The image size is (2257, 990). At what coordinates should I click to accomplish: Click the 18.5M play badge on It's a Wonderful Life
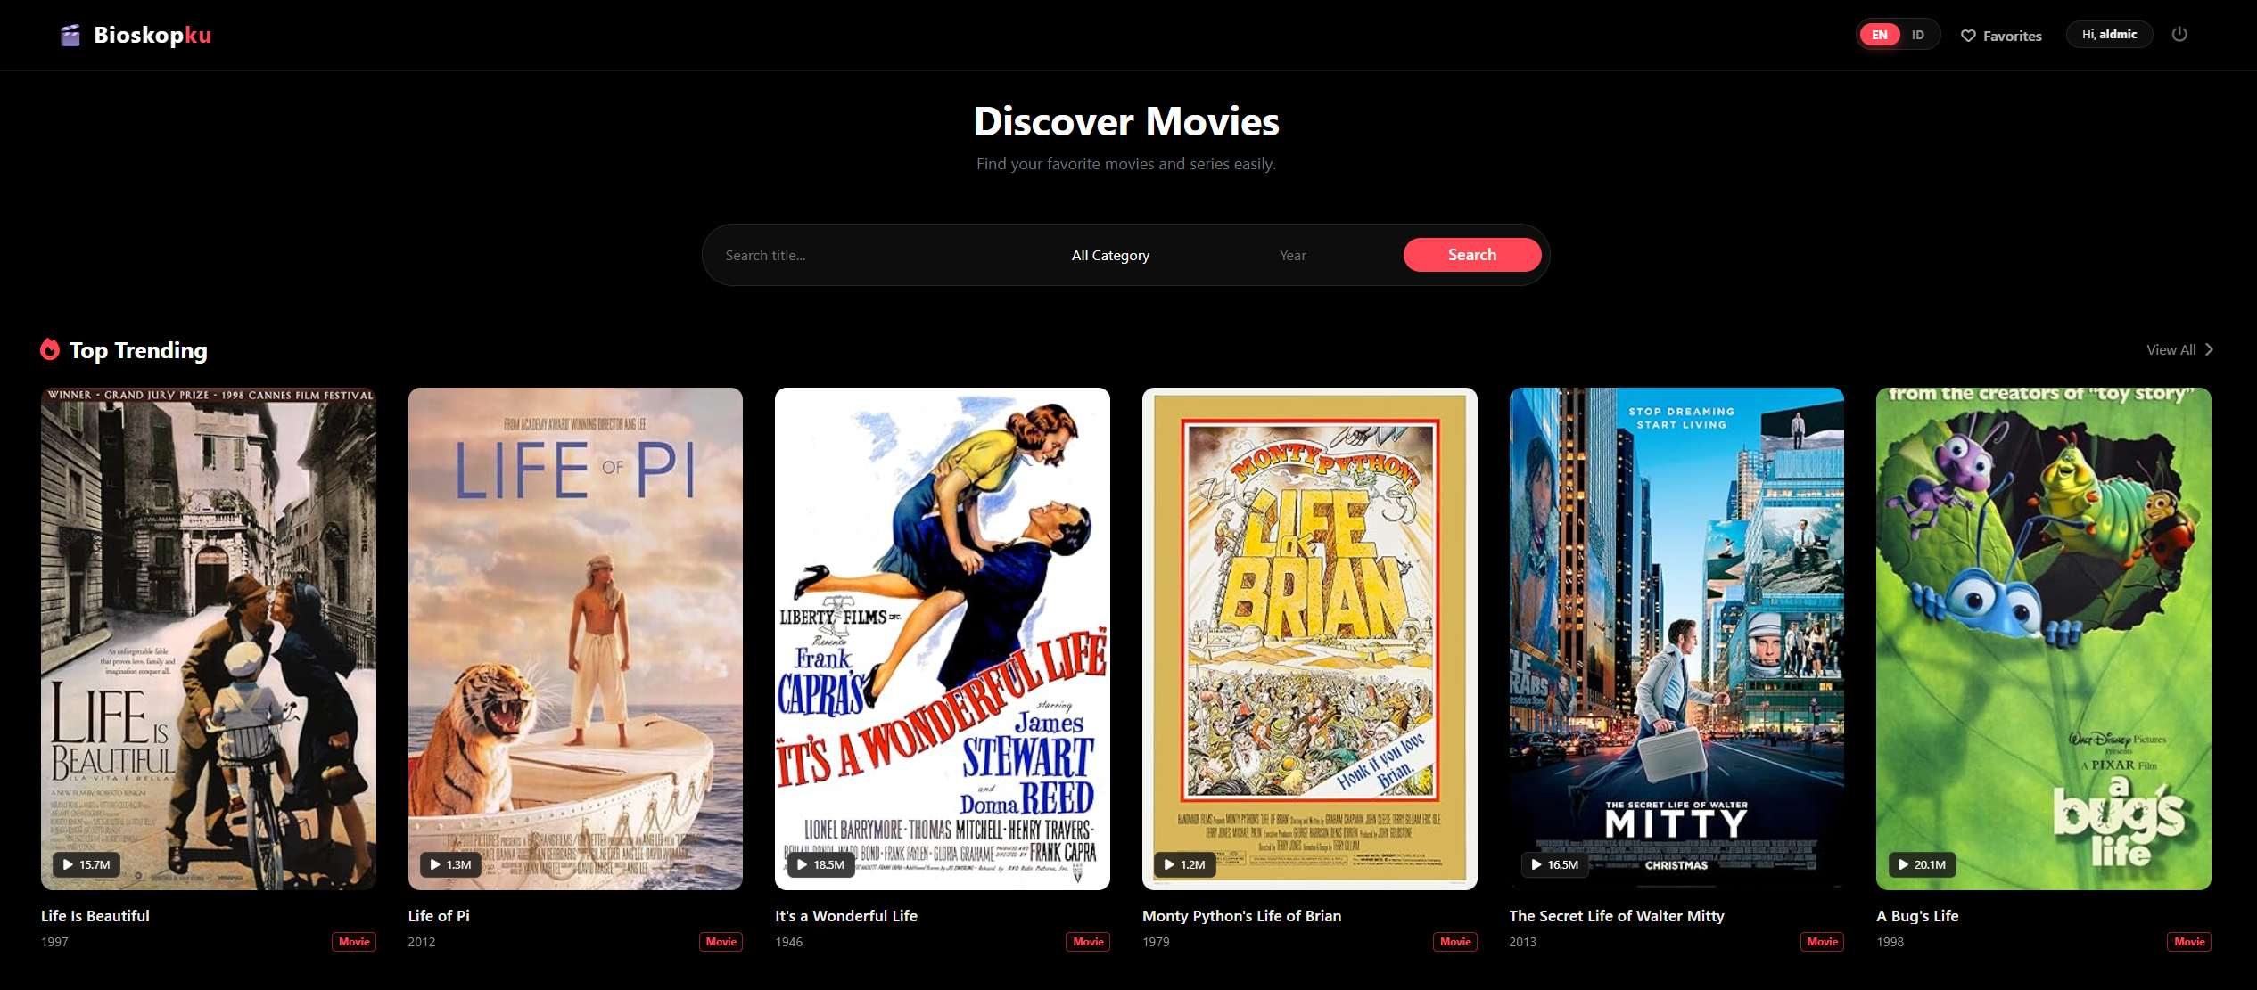click(820, 864)
